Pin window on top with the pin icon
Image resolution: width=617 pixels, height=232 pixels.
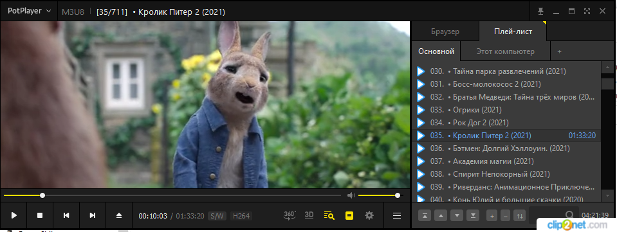point(541,12)
